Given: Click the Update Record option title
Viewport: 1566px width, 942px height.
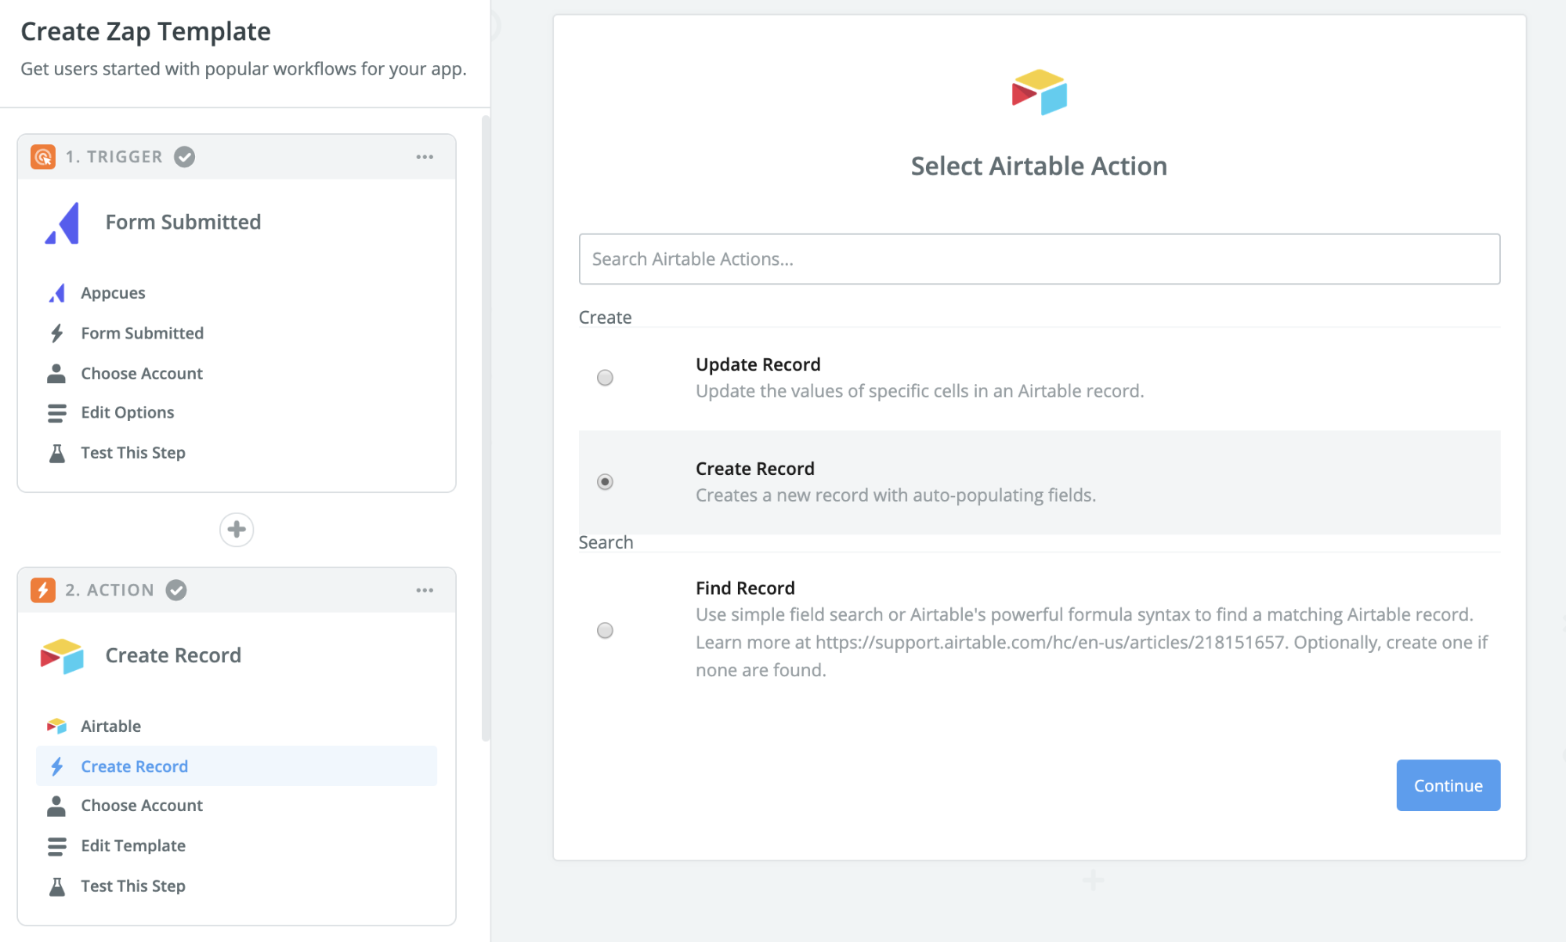Looking at the screenshot, I should click(x=758, y=364).
